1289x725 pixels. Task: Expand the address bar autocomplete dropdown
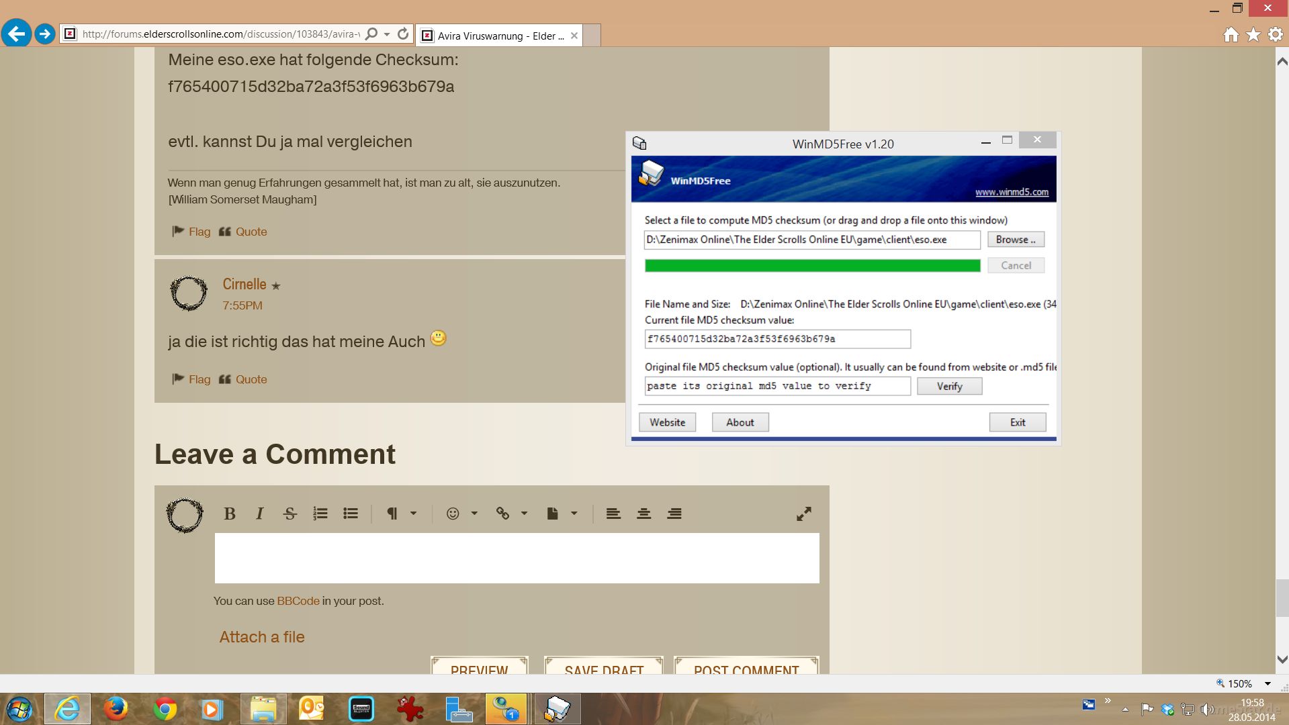(387, 34)
